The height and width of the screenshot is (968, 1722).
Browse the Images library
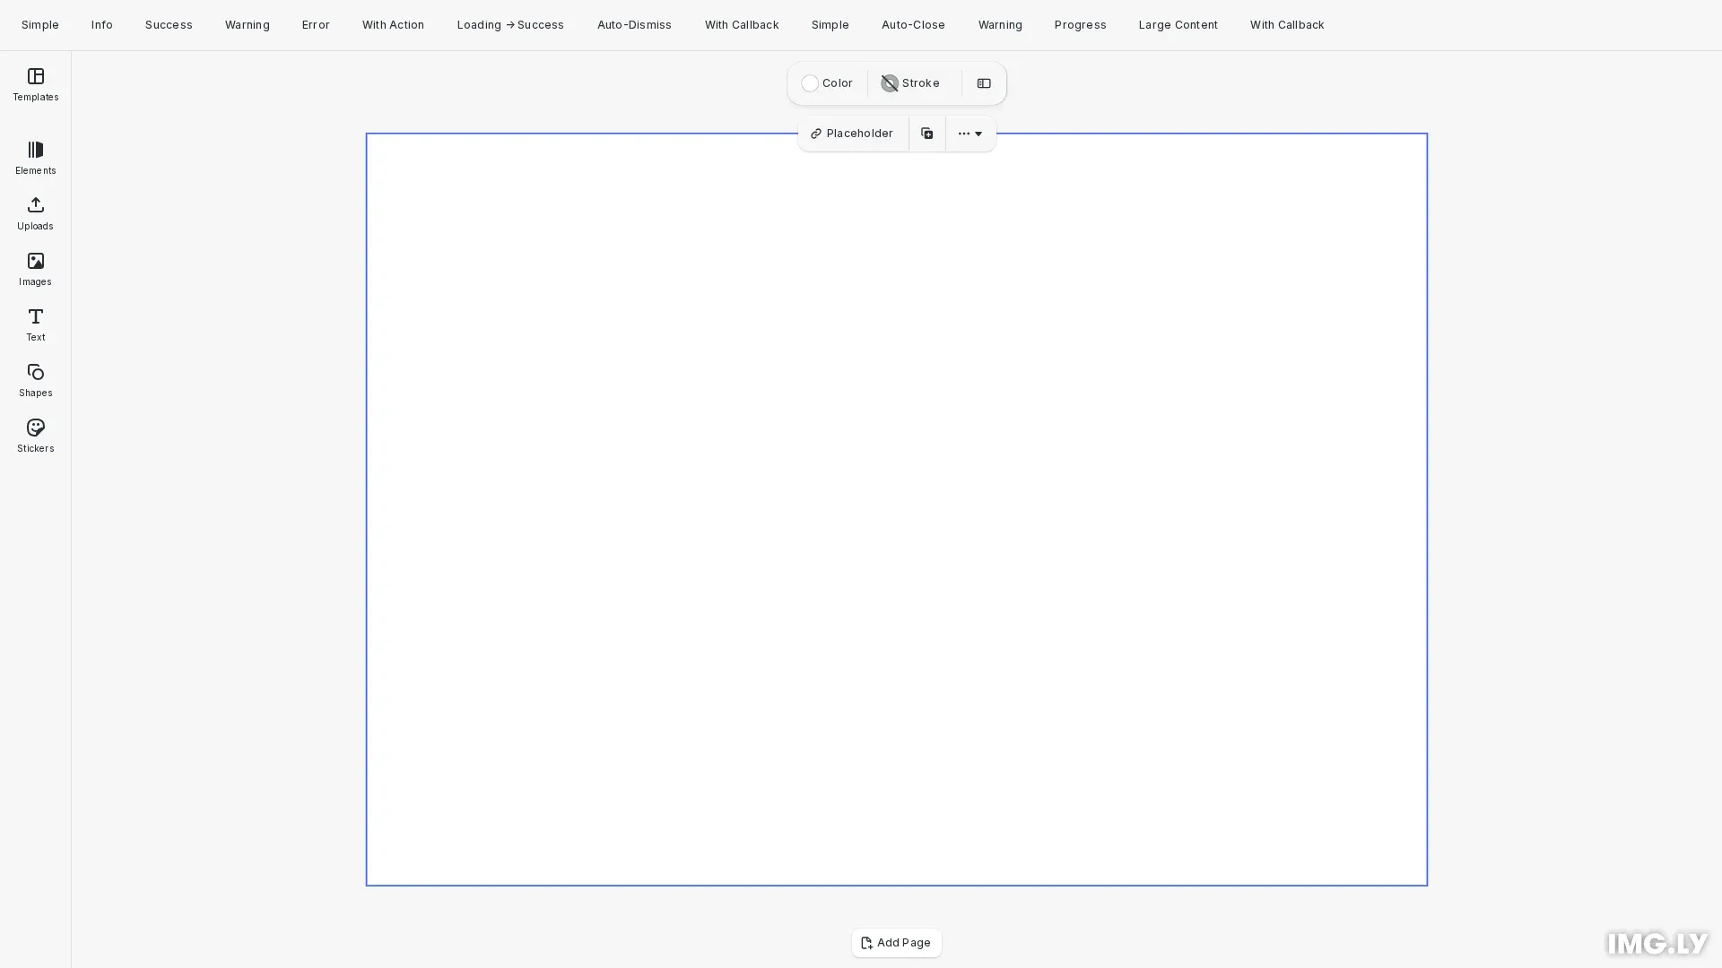(x=35, y=269)
